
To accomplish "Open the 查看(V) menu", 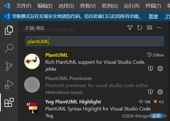I will click(88, 6).
